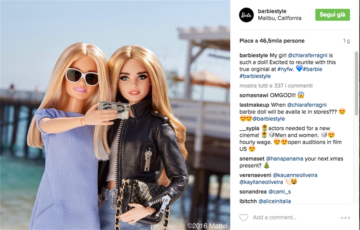This screenshot has width=360, height=230.
Task: Open the lastmakeup commenter profile
Action: coord(254,105)
